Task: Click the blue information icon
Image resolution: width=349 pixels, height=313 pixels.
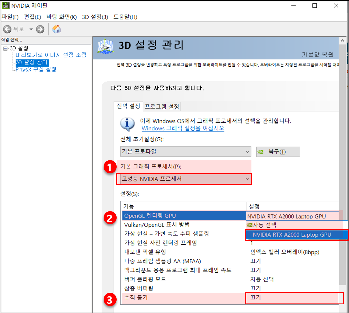Action: pos(127,124)
